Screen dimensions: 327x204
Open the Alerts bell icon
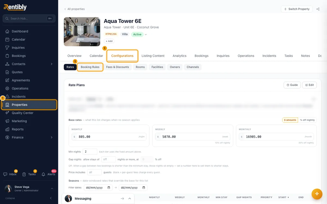(x=43, y=174)
